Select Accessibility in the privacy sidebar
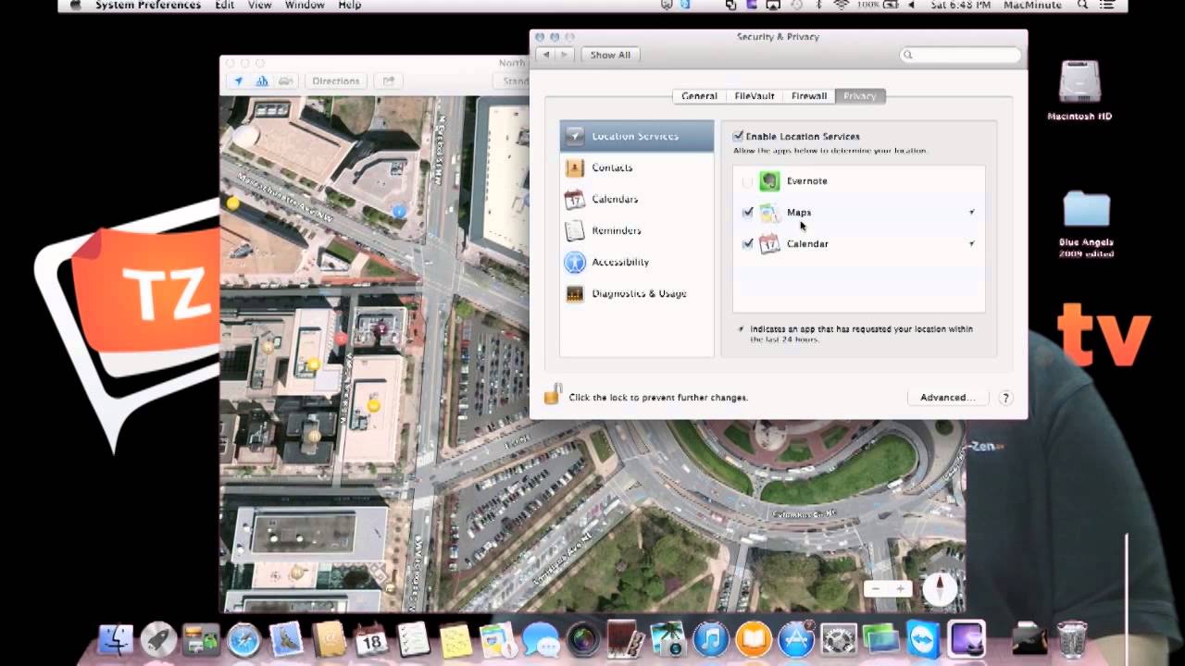Image resolution: width=1185 pixels, height=666 pixels. pos(621,262)
